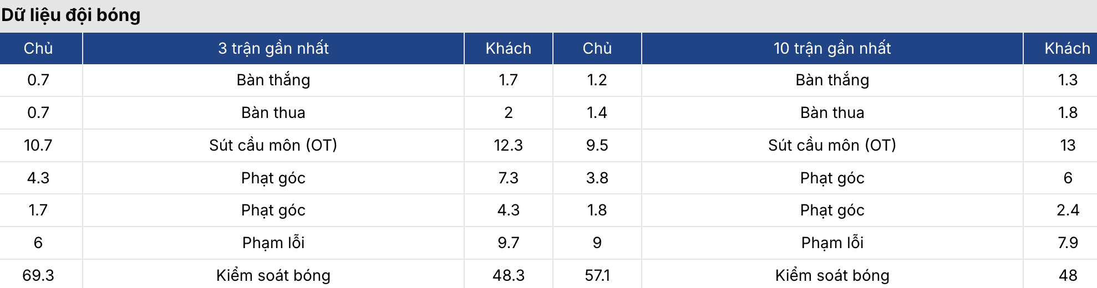Select the away possession value 48.3
Screen dimensions: 1097x288
(x=508, y=275)
